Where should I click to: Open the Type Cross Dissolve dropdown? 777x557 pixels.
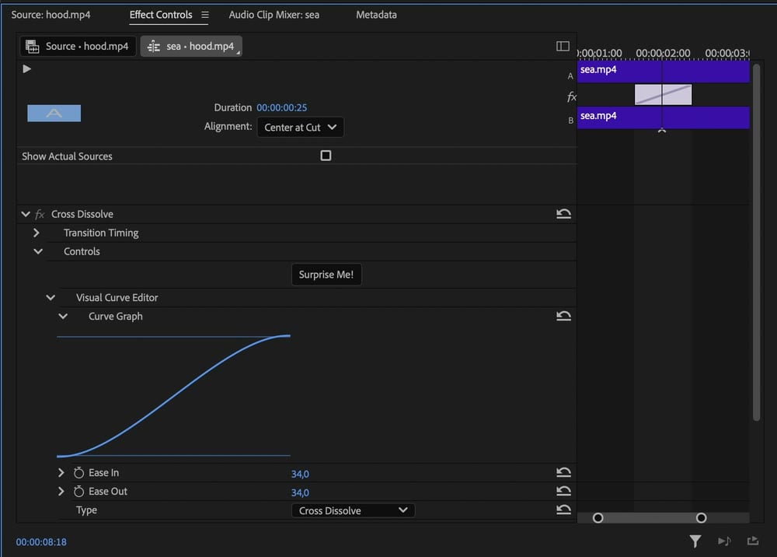pos(353,510)
